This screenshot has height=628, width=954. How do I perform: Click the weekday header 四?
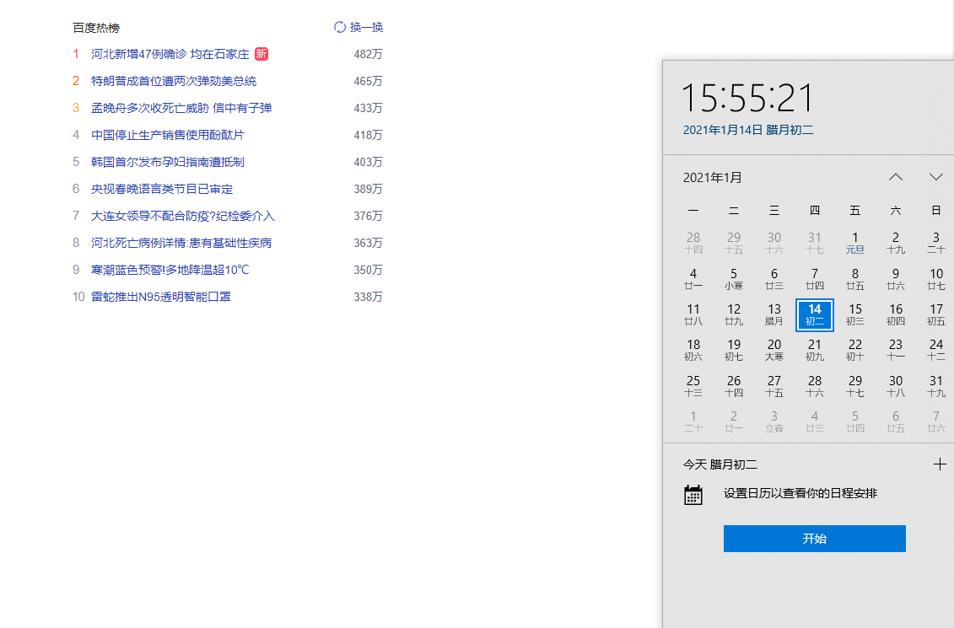coord(815,211)
